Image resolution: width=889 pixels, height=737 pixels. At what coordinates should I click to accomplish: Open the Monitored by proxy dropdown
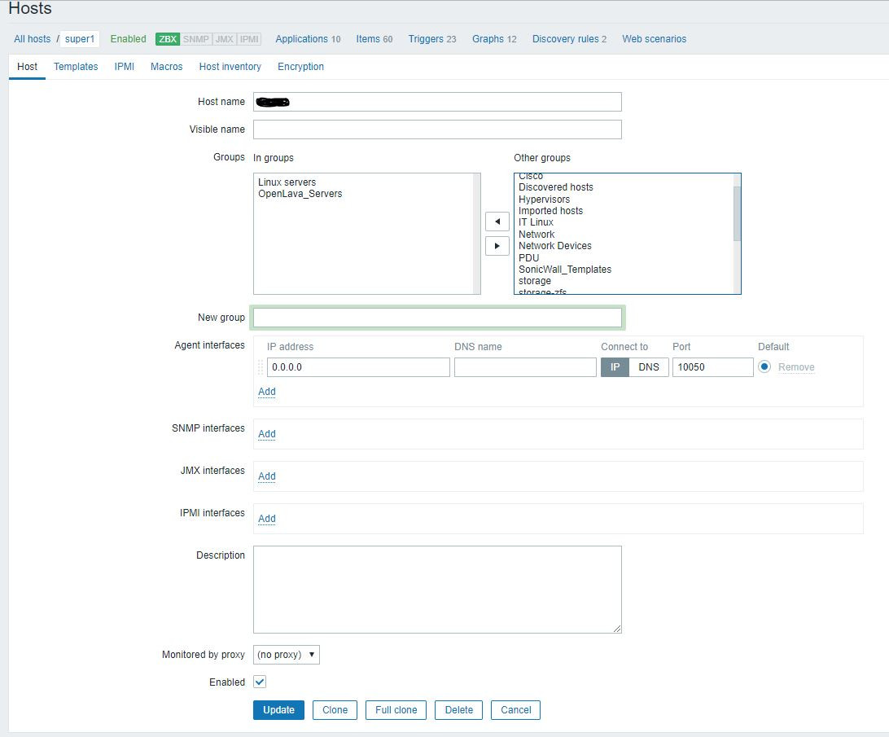[x=287, y=655]
